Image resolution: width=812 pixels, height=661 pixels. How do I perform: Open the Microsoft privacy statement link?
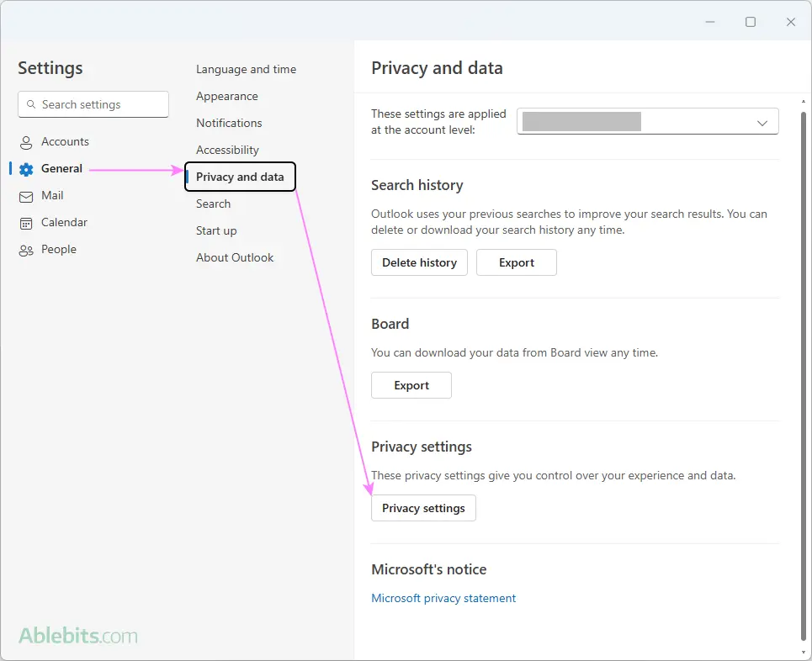(x=443, y=599)
